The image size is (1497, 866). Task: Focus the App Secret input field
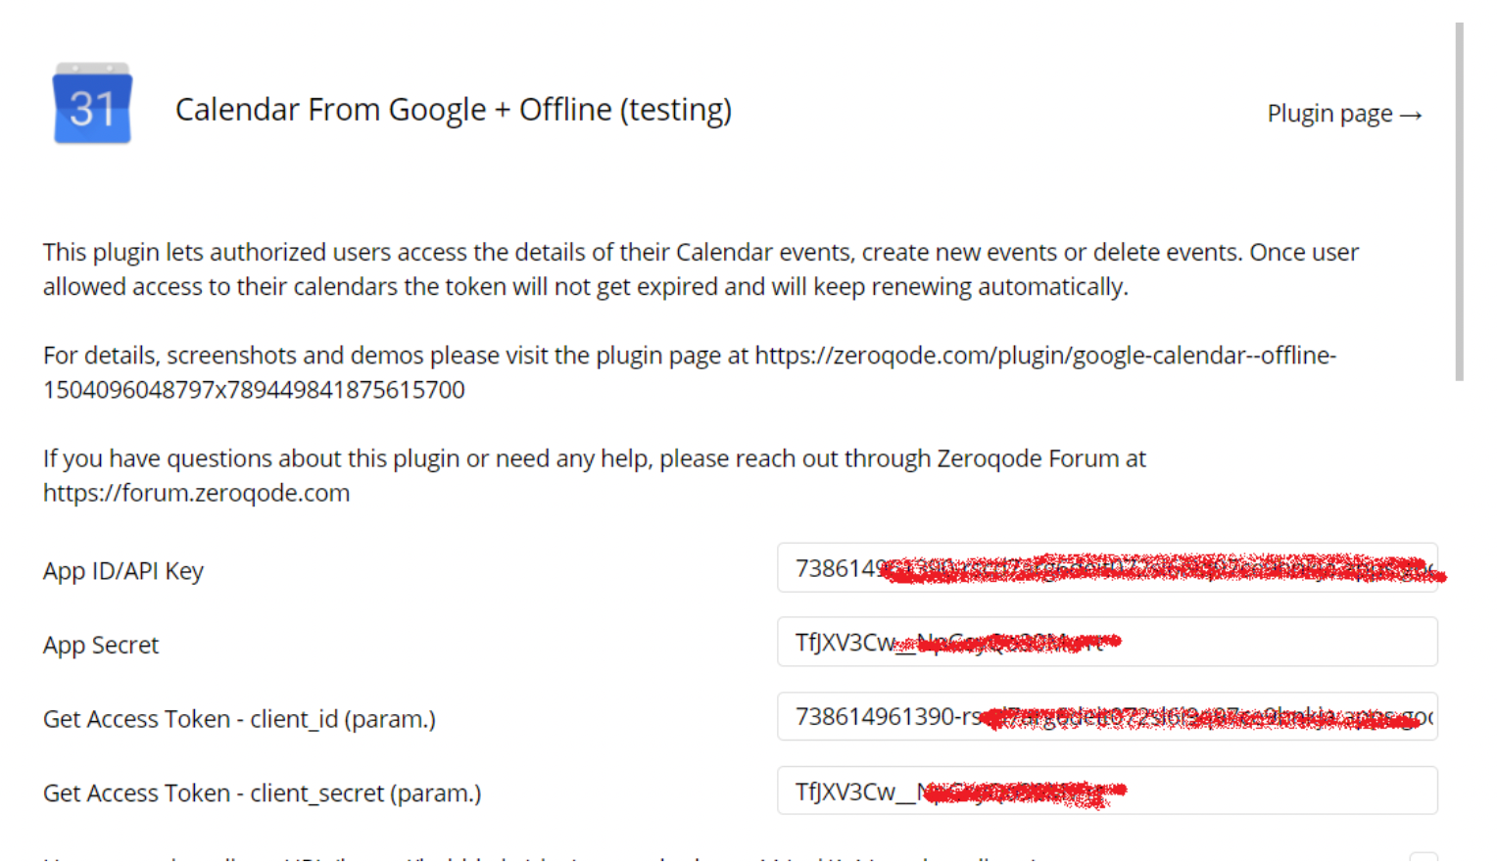(1107, 642)
